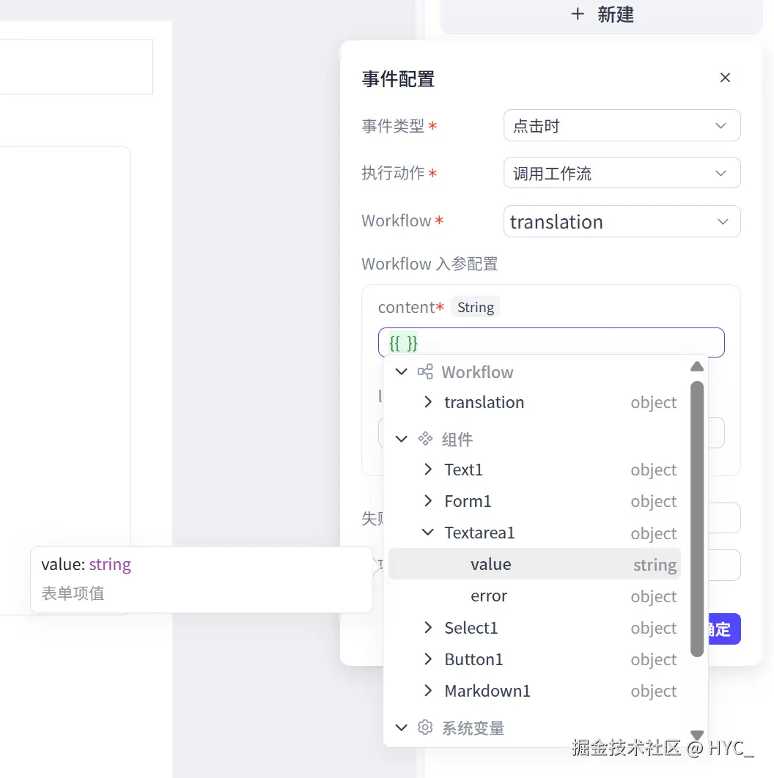Click the content input field with {{ }}

click(x=551, y=342)
